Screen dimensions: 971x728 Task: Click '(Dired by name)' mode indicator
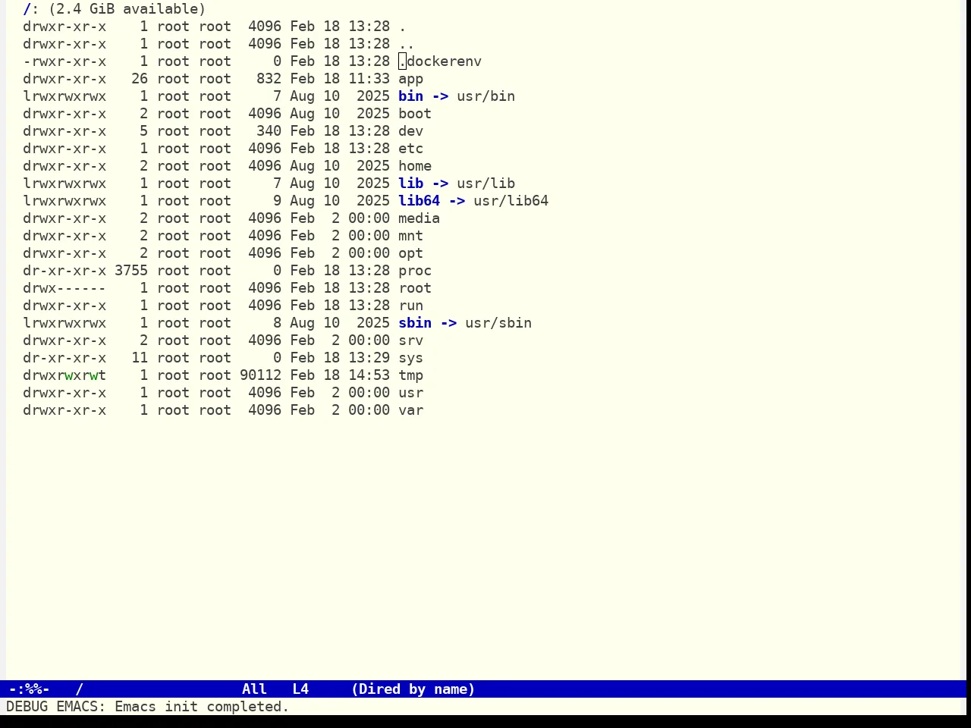(413, 689)
